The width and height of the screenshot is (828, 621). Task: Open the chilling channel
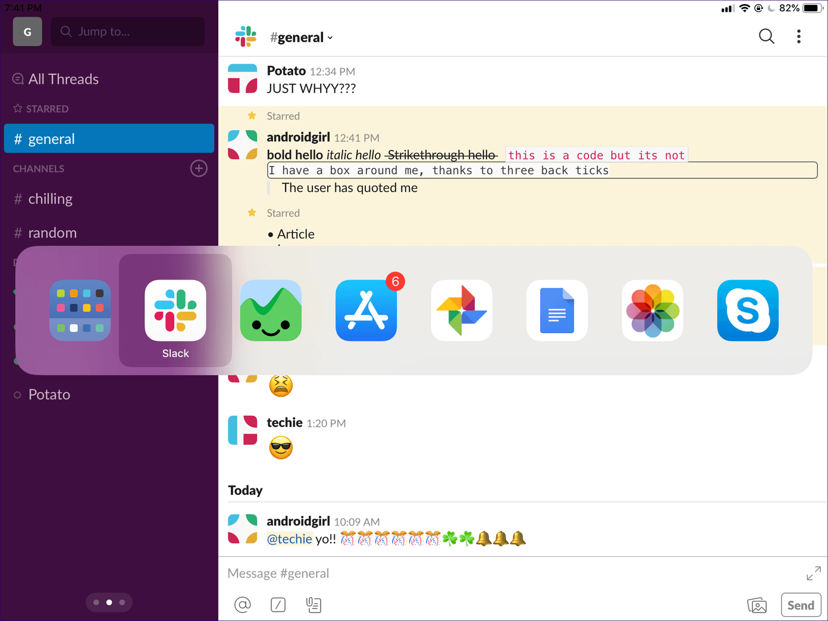pos(43,199)
